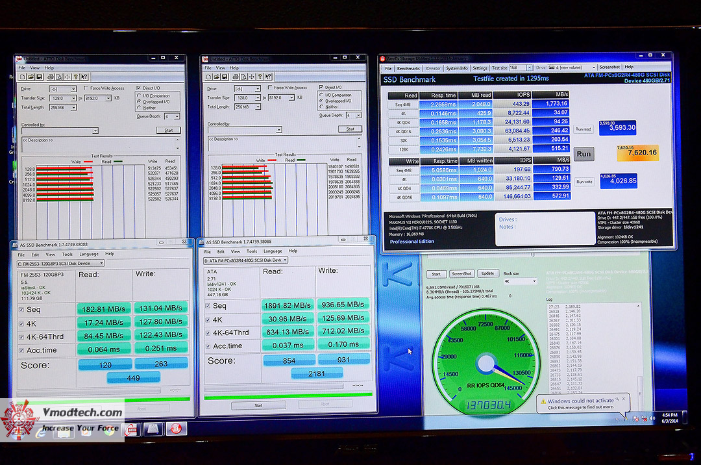The width and height of the screenshot is (701, 465).
Task: Open FM-25S3-120GBP3 disk selector in AS SSD
Action: click(61, 264)
